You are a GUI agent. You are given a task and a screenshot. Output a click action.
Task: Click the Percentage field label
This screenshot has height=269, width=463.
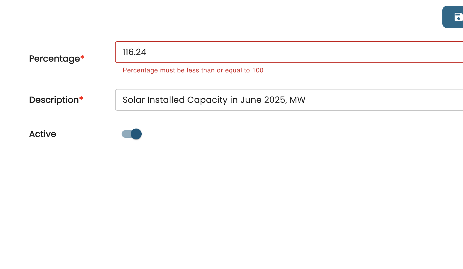coord(54,59)
